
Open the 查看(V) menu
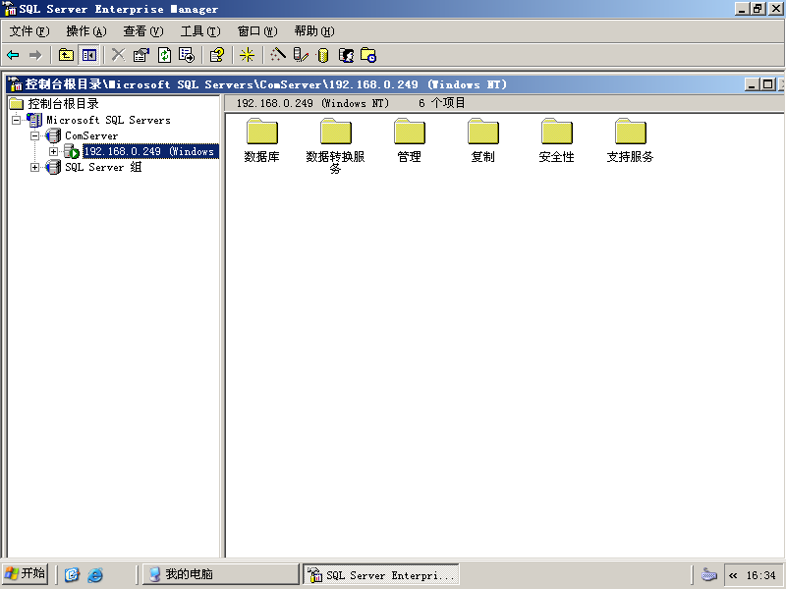[x=143, y=31]
